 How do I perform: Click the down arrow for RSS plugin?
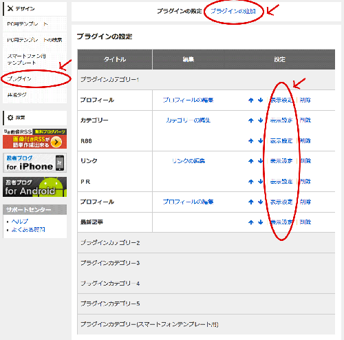[260, 140]
